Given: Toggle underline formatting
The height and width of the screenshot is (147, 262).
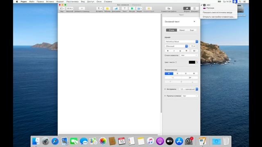Looking at the screenshot, I should [x=180, y=51].
